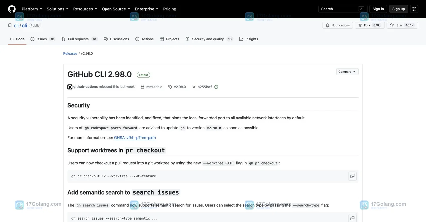Screen dimensions: 426x222
Task: Click the Sign up button
Action: coord(398,9)
